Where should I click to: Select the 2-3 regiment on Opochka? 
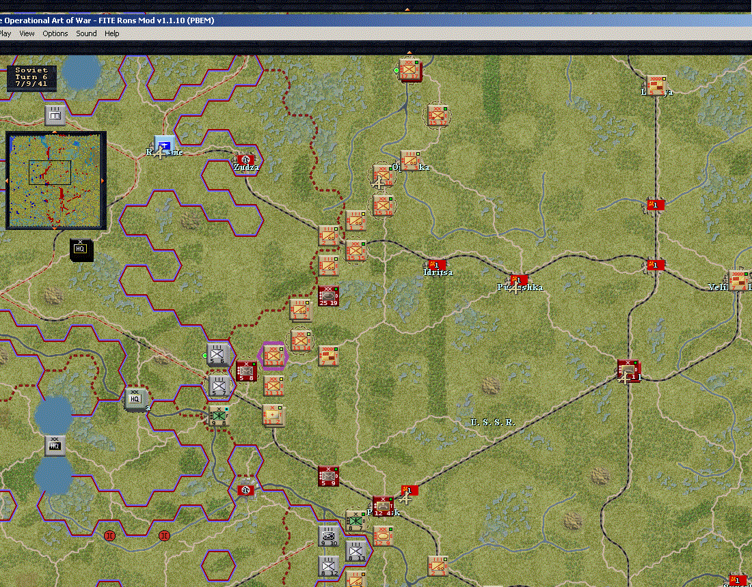click(x=411, y=161)
